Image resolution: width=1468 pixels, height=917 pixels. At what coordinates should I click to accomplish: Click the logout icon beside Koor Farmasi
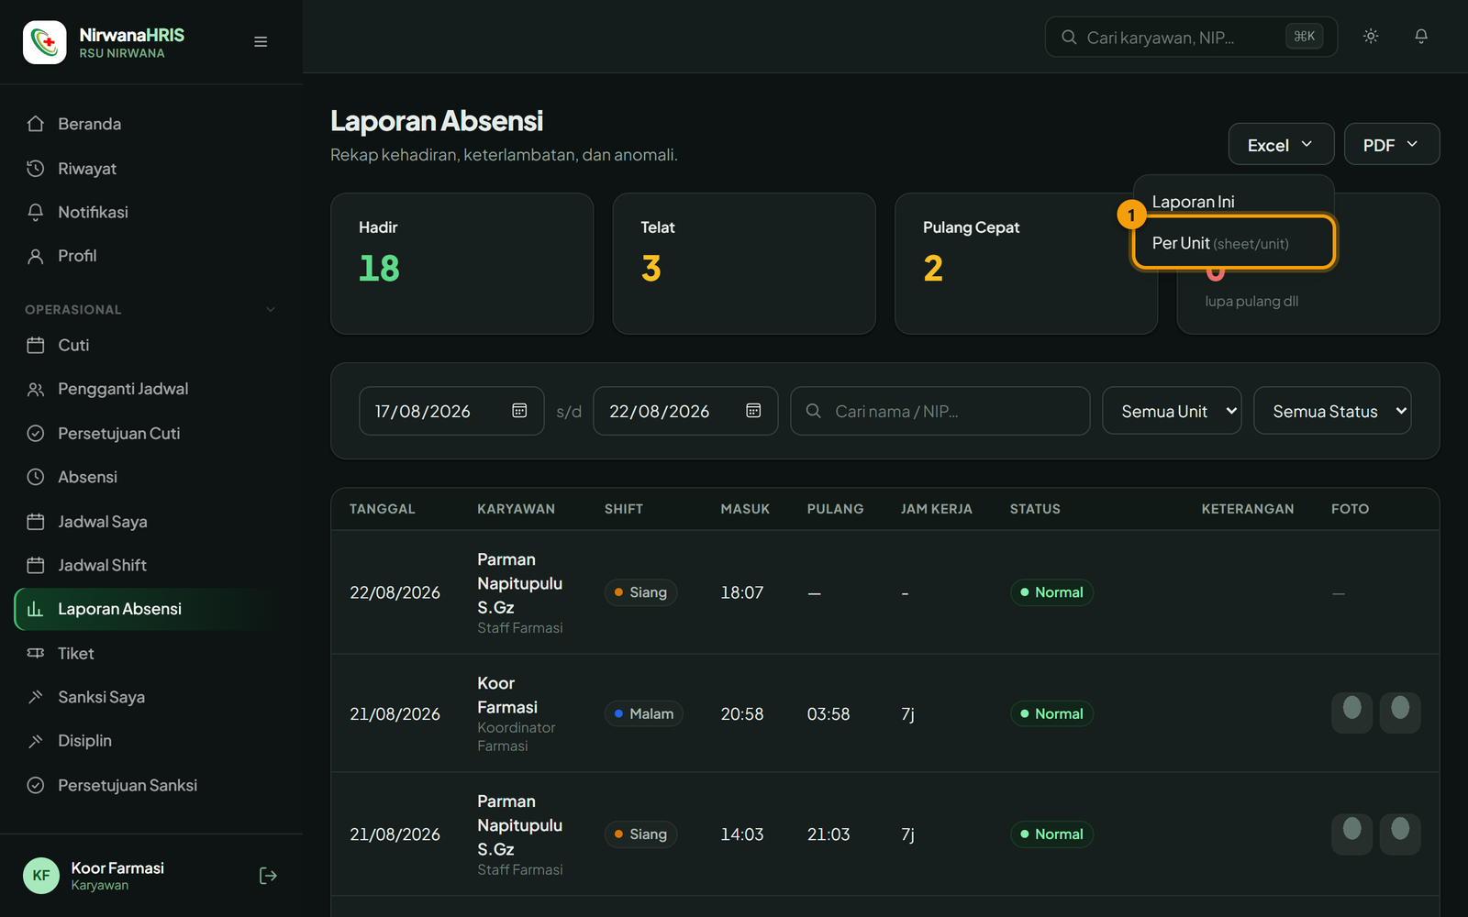click(268, 876)
